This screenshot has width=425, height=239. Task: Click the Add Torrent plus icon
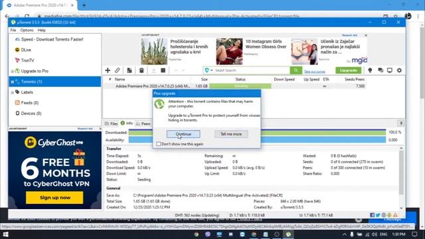[x=108, y=70]
